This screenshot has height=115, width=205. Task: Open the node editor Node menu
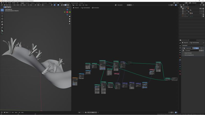click(86, 5)
